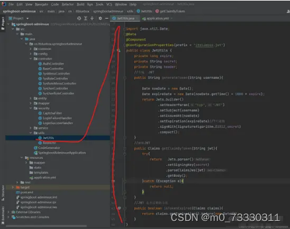Click Collapse All in Project panel toolbar
The image size is (290, 229).
click(92, 19)
